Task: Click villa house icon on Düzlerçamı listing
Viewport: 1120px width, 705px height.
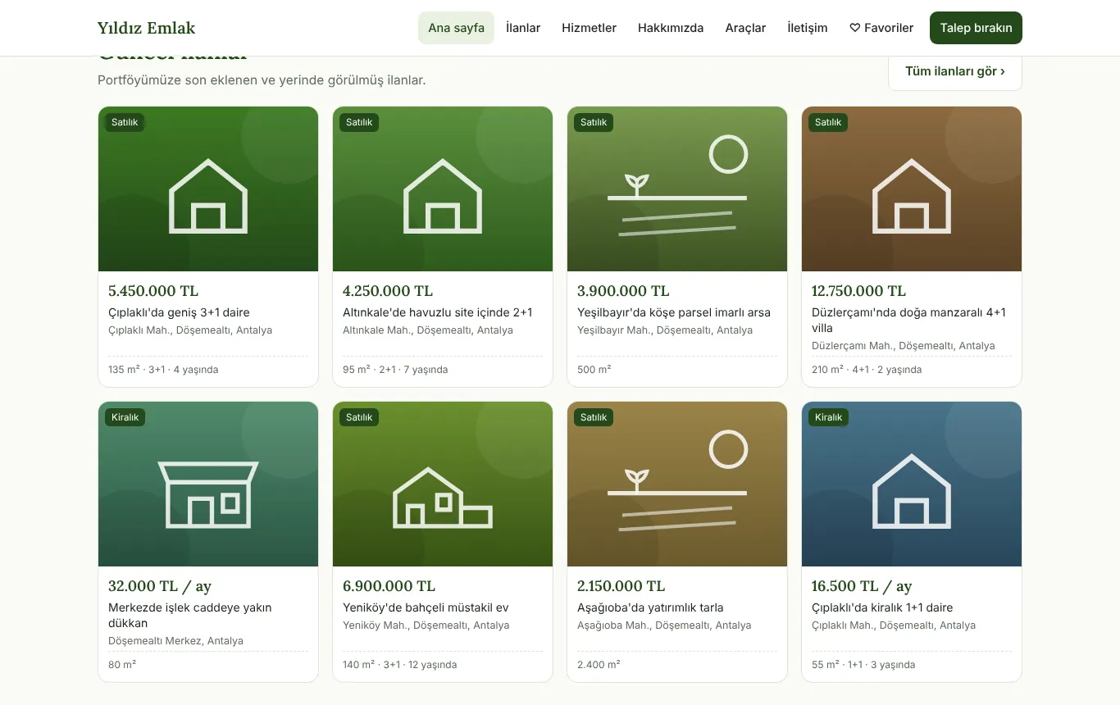Action: [x=912, y=196]
